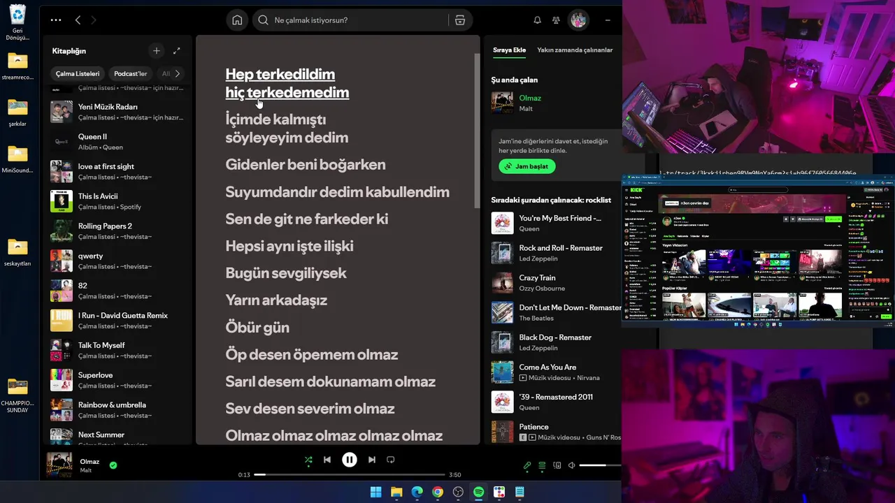Jump to lyric 'Öp desen öpemem olmaz'
The image size is (895, 503).
312,354
